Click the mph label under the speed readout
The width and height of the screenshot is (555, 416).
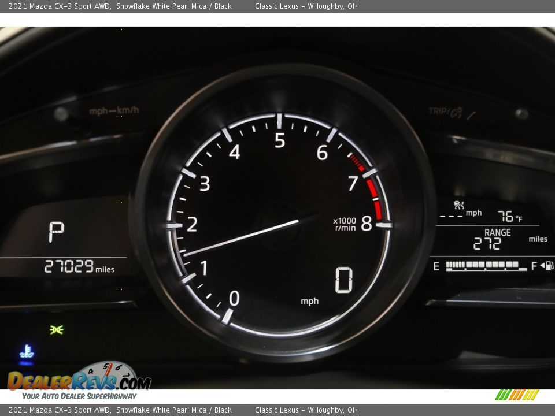310,302
